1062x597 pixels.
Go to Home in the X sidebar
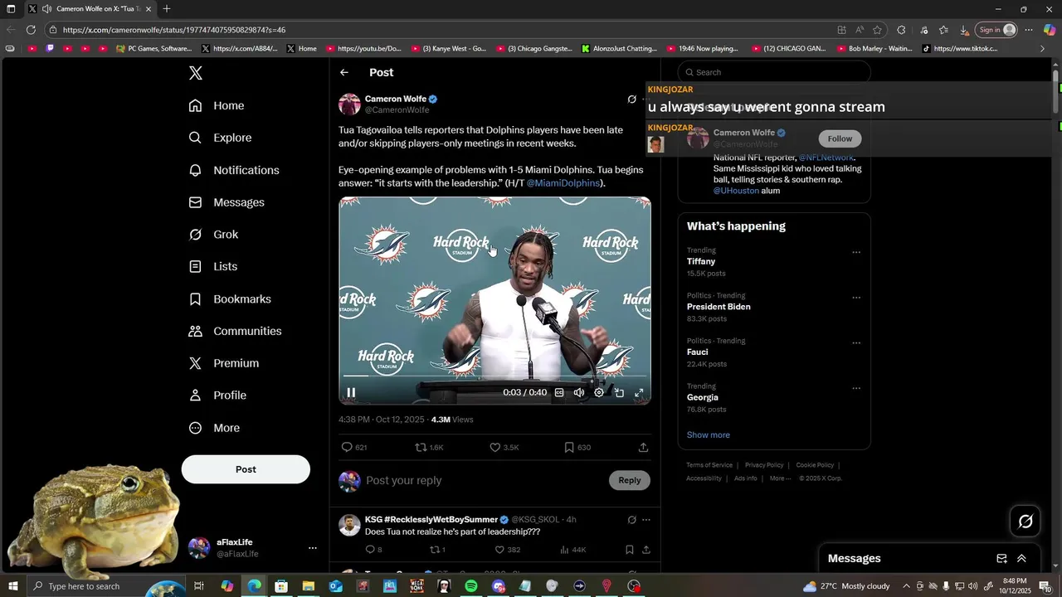click(217, 105)
